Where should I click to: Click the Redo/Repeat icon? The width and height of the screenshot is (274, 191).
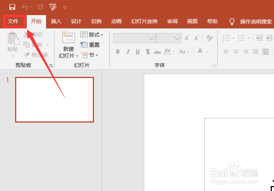point(40,7)
